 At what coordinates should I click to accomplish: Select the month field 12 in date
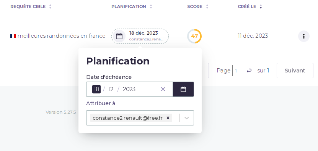pyautogui.click(x=111, y=89)
